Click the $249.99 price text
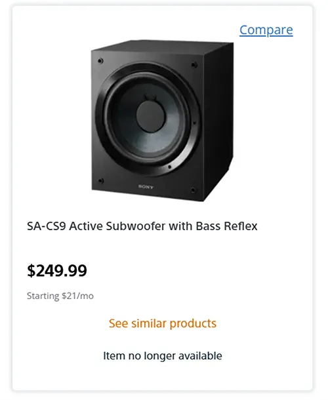Image resolution: width=328 pixels, height=400 pixels. 57,271
